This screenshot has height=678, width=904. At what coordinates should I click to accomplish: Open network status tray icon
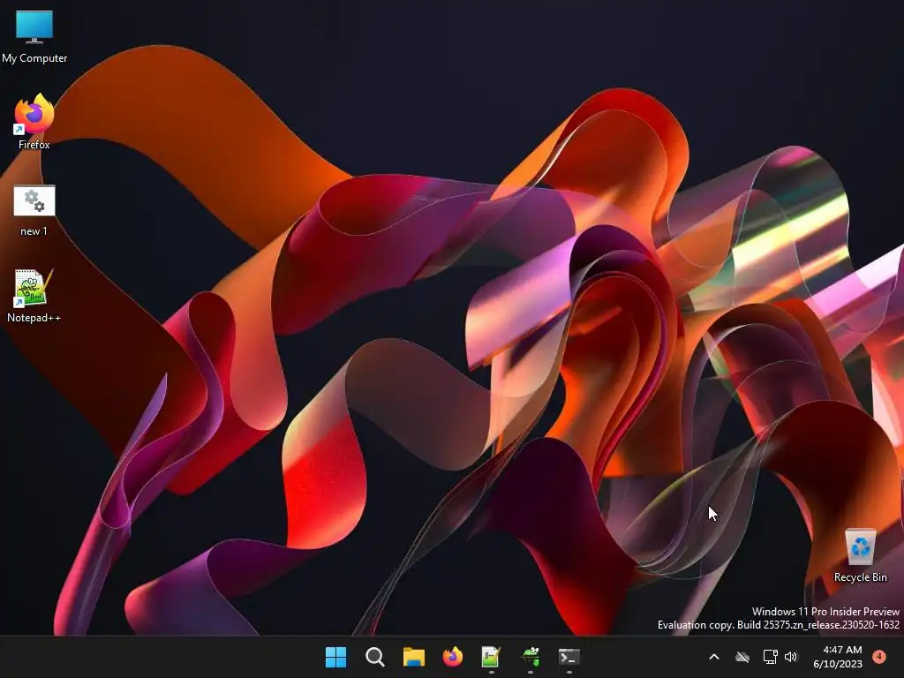pos(770,657)
